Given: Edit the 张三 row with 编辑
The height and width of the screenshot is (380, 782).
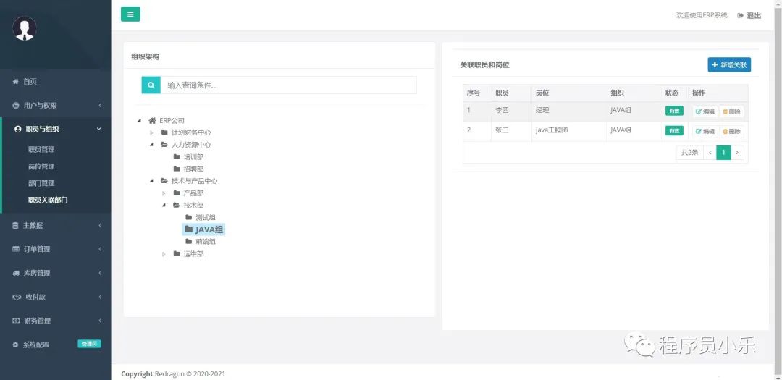Looking at the screenshot, I should click(705, 132).
